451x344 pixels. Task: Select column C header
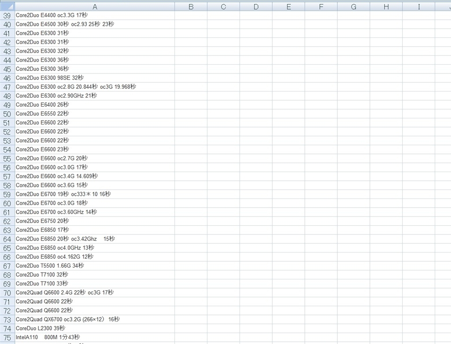(223, 7)
